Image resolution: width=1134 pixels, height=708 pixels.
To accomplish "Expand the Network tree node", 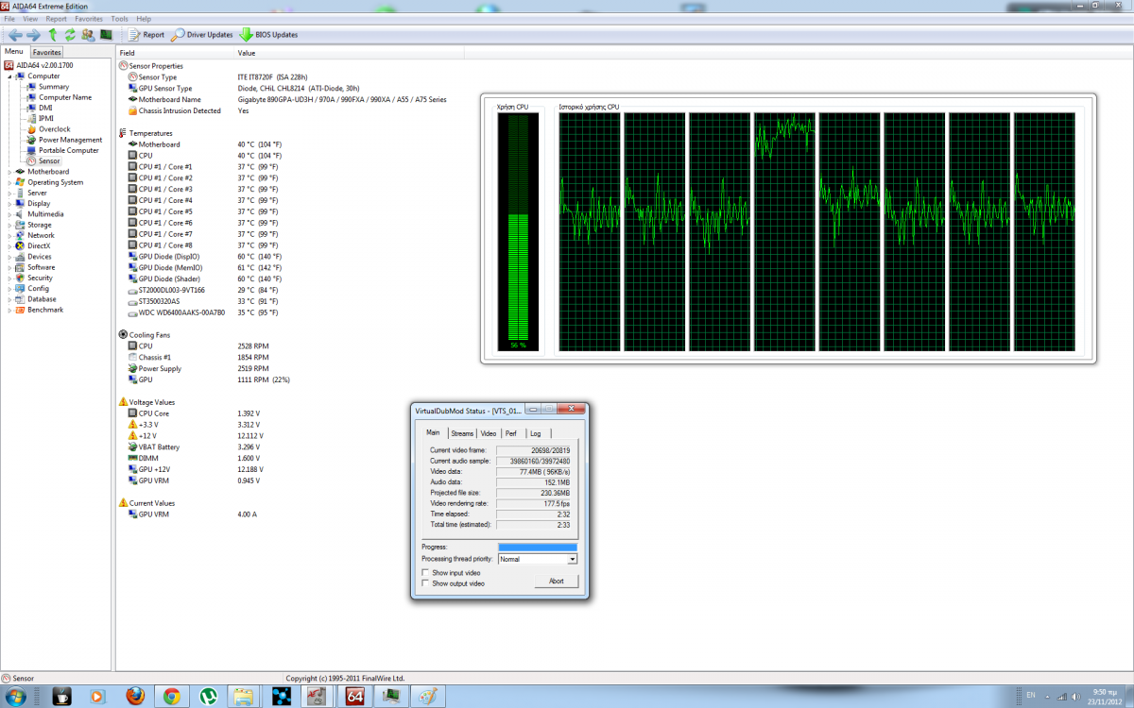I will [x=9, y=235].
